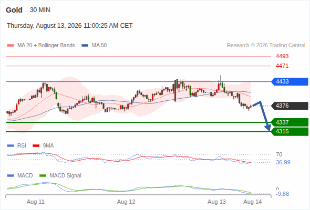Select the Aug 12 date marker
Image resolution: width=310 pixels, height=210 pixels.
(126, 202)
